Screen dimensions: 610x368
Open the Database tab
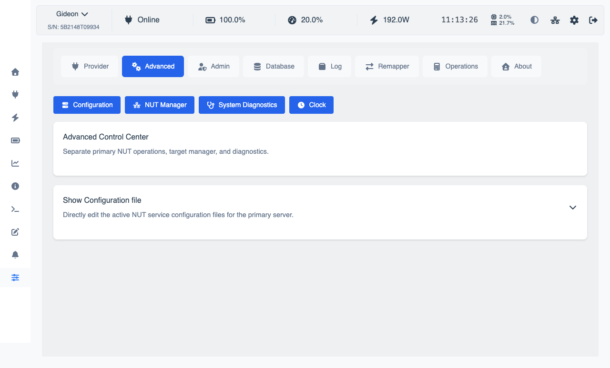coord(274,67)
